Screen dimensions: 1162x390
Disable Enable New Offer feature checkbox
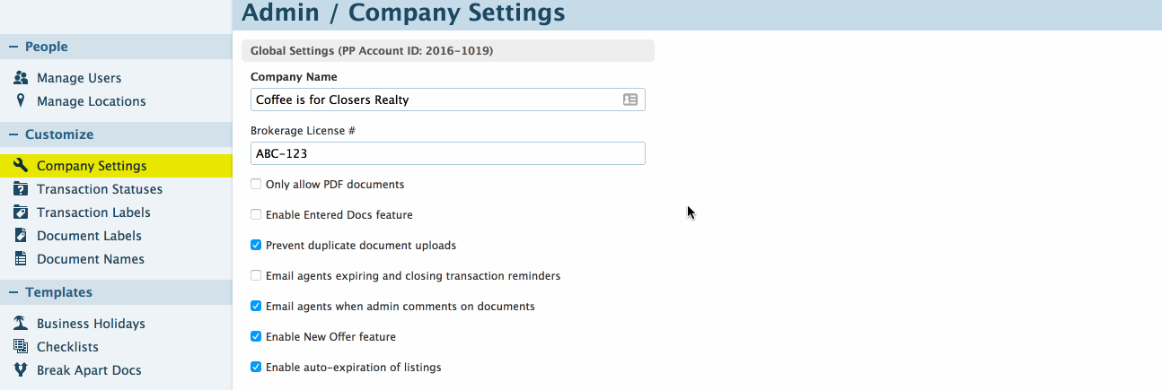256,337
